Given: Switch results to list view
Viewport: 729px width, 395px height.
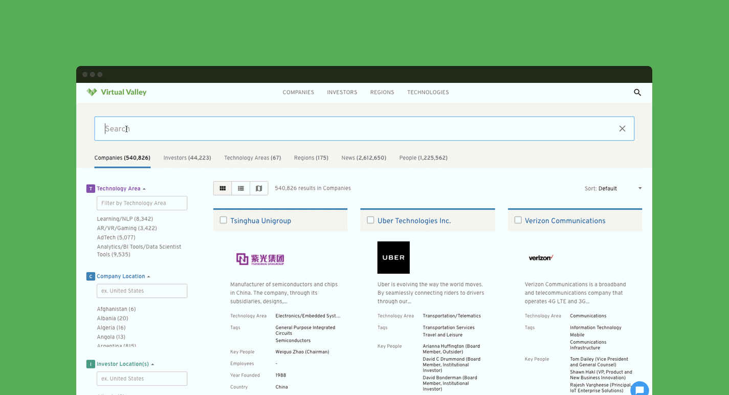Looking at the screenshot, I should 240,188.
